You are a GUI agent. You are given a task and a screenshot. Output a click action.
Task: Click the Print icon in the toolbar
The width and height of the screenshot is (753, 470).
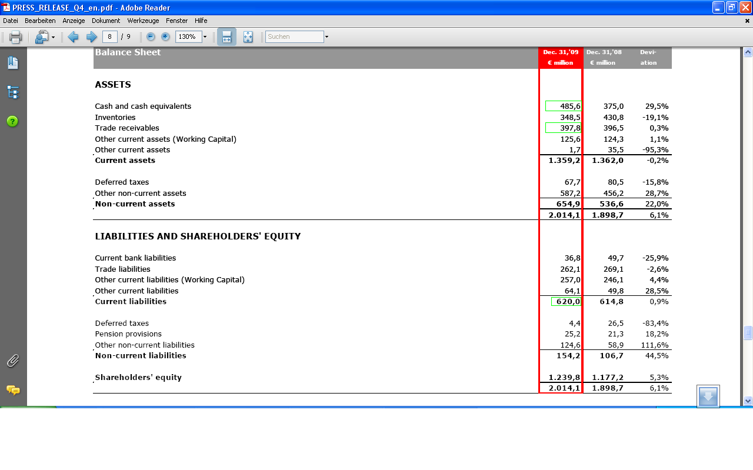pyautogui.click(x=16, y=37)
